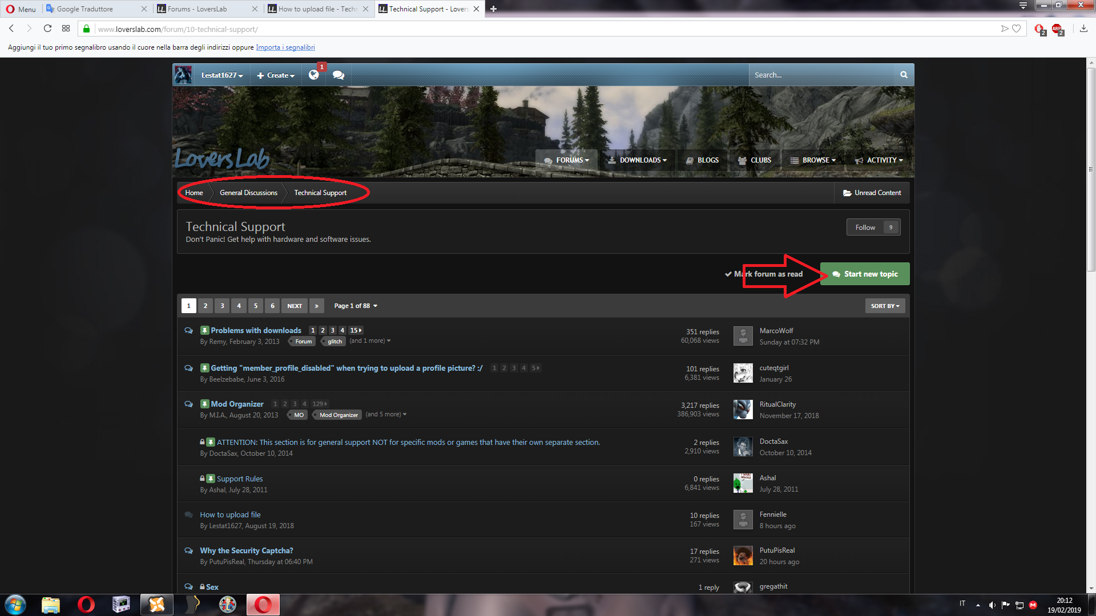Click the Lestat1627 user avatar
The image size is (1096, 616).
click(x=183, y=75)
